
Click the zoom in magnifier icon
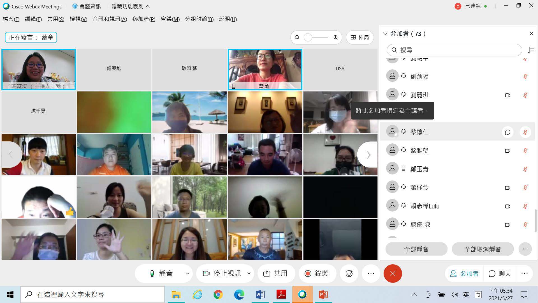[335, 37]
